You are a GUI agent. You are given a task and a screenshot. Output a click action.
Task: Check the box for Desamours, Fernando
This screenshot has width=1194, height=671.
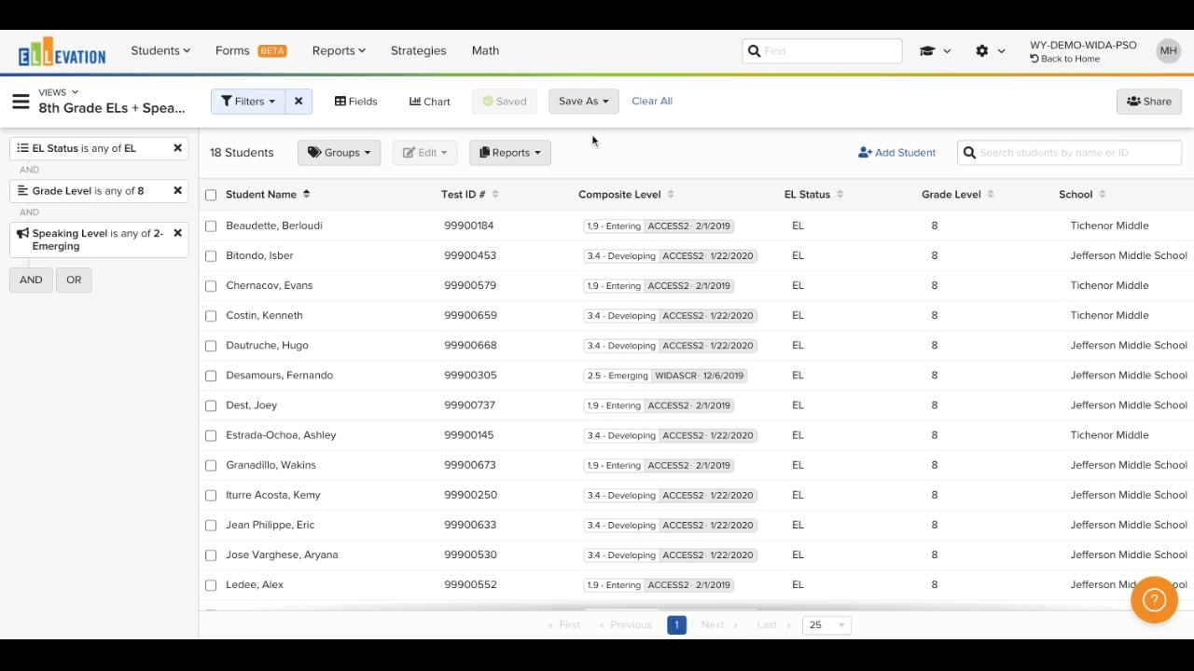(211, 376)
